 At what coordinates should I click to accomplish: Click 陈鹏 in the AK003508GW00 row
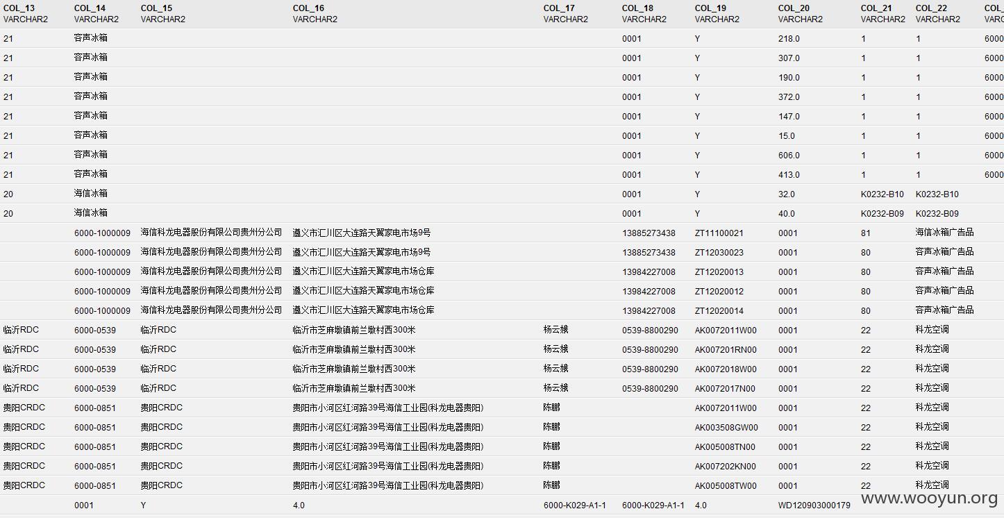point(552,427)
